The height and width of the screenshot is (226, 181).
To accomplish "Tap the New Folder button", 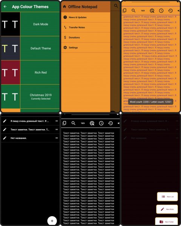I will click(166, 221).
